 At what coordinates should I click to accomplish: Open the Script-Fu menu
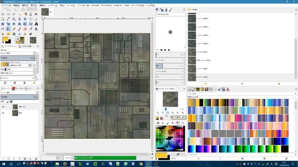point(118,6)
